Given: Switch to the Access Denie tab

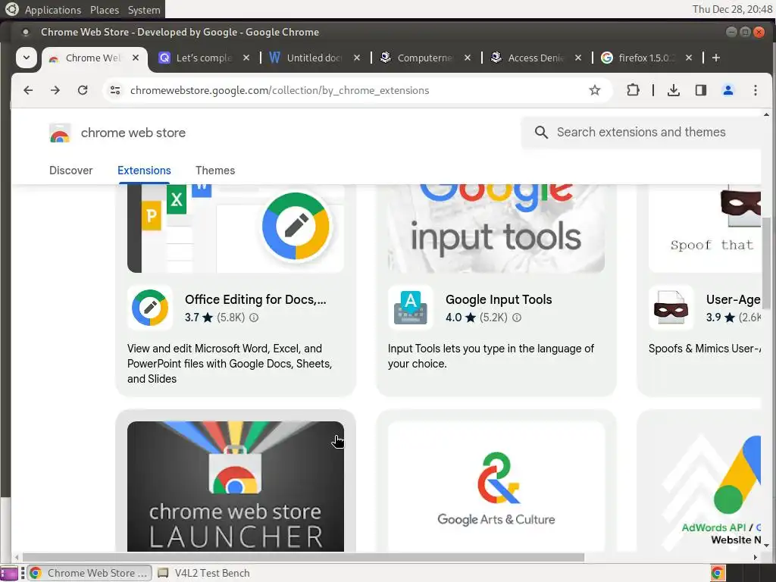Looking at the screenshot, I should coord(535,58).
